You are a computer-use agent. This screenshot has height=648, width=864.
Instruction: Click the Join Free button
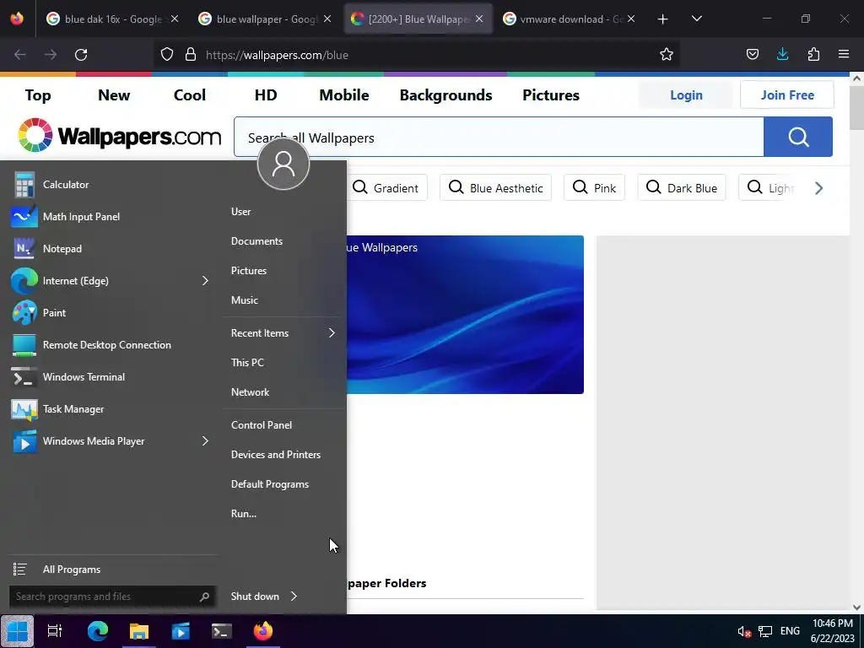click(787, 94)
